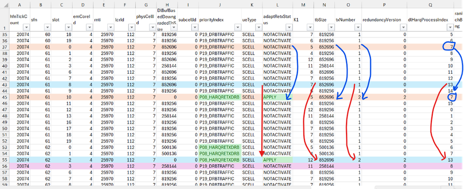This screenshot has height=189, width=464.
Task: Click dlHarqProcessIndex 13 in row 43
Action: click(x=430, y=84)
